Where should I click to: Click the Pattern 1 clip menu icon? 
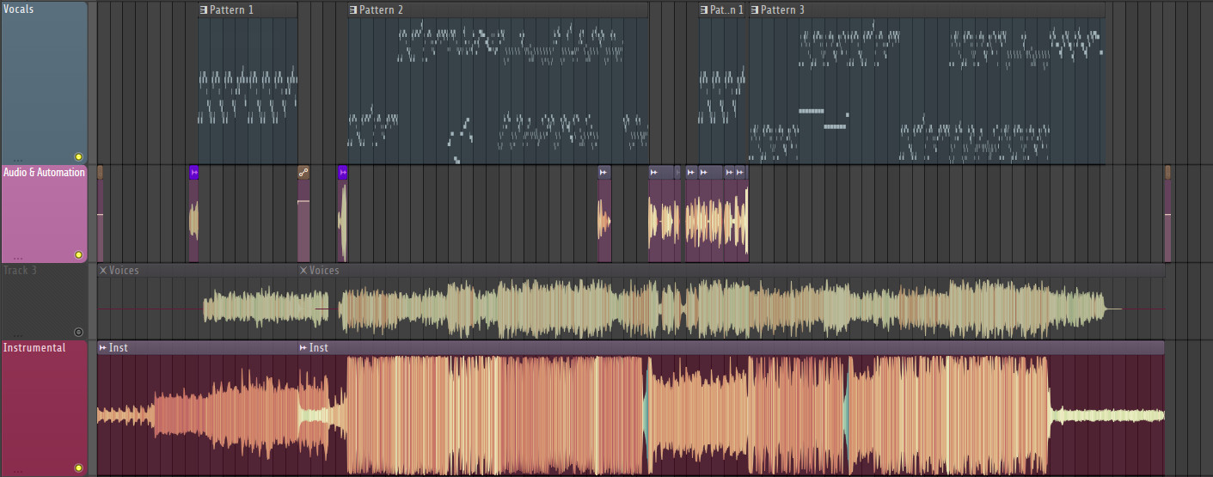[x=204, y=10]
